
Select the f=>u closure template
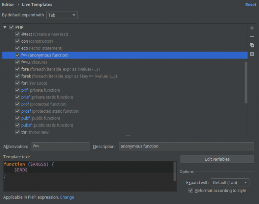click(125, 62)
